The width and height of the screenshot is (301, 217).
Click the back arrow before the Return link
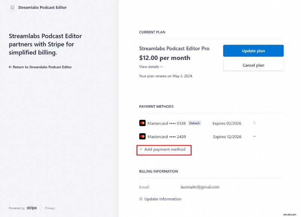click(x=11, y=67)
